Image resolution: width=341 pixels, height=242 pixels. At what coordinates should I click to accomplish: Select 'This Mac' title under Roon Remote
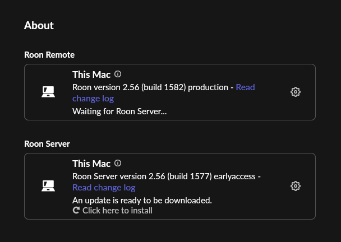91,74
